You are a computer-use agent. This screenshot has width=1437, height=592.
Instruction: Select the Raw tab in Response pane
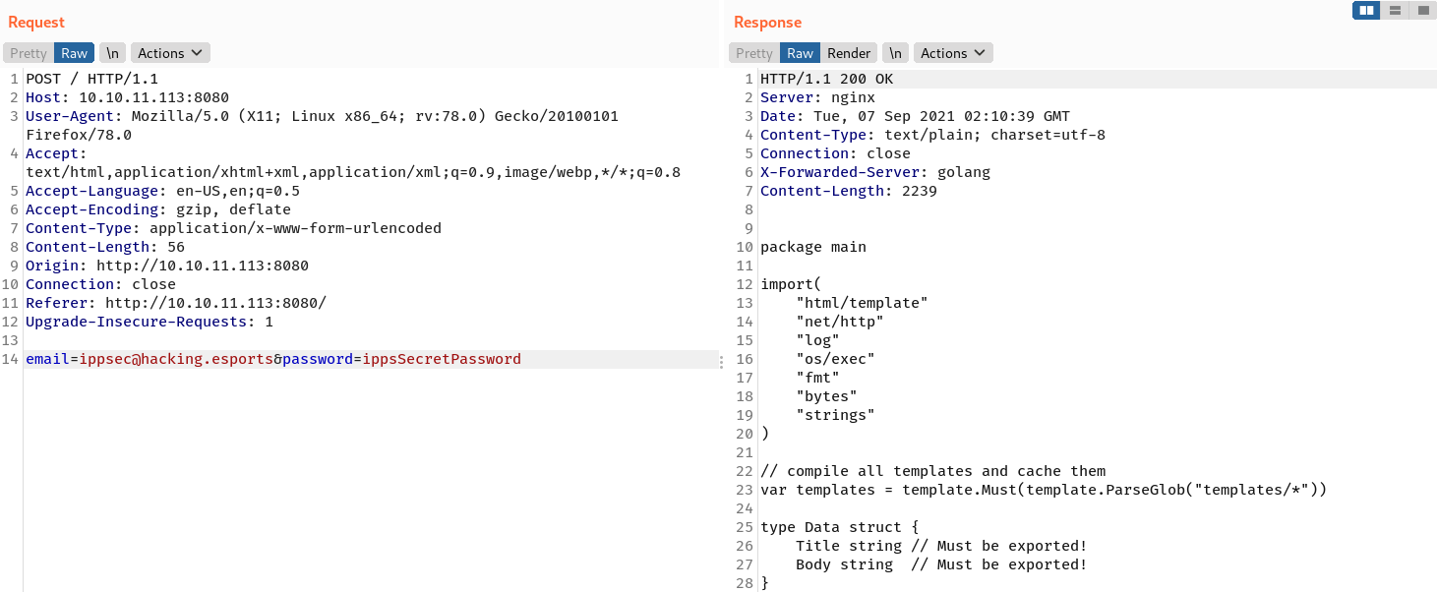coord(800,53)
